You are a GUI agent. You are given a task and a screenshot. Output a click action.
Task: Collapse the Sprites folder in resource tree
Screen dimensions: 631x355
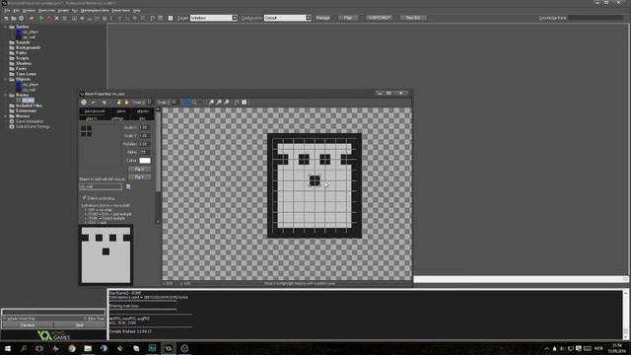coord(6,27)
